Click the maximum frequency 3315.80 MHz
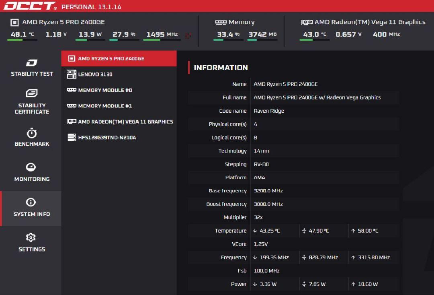 click(374, 257)
